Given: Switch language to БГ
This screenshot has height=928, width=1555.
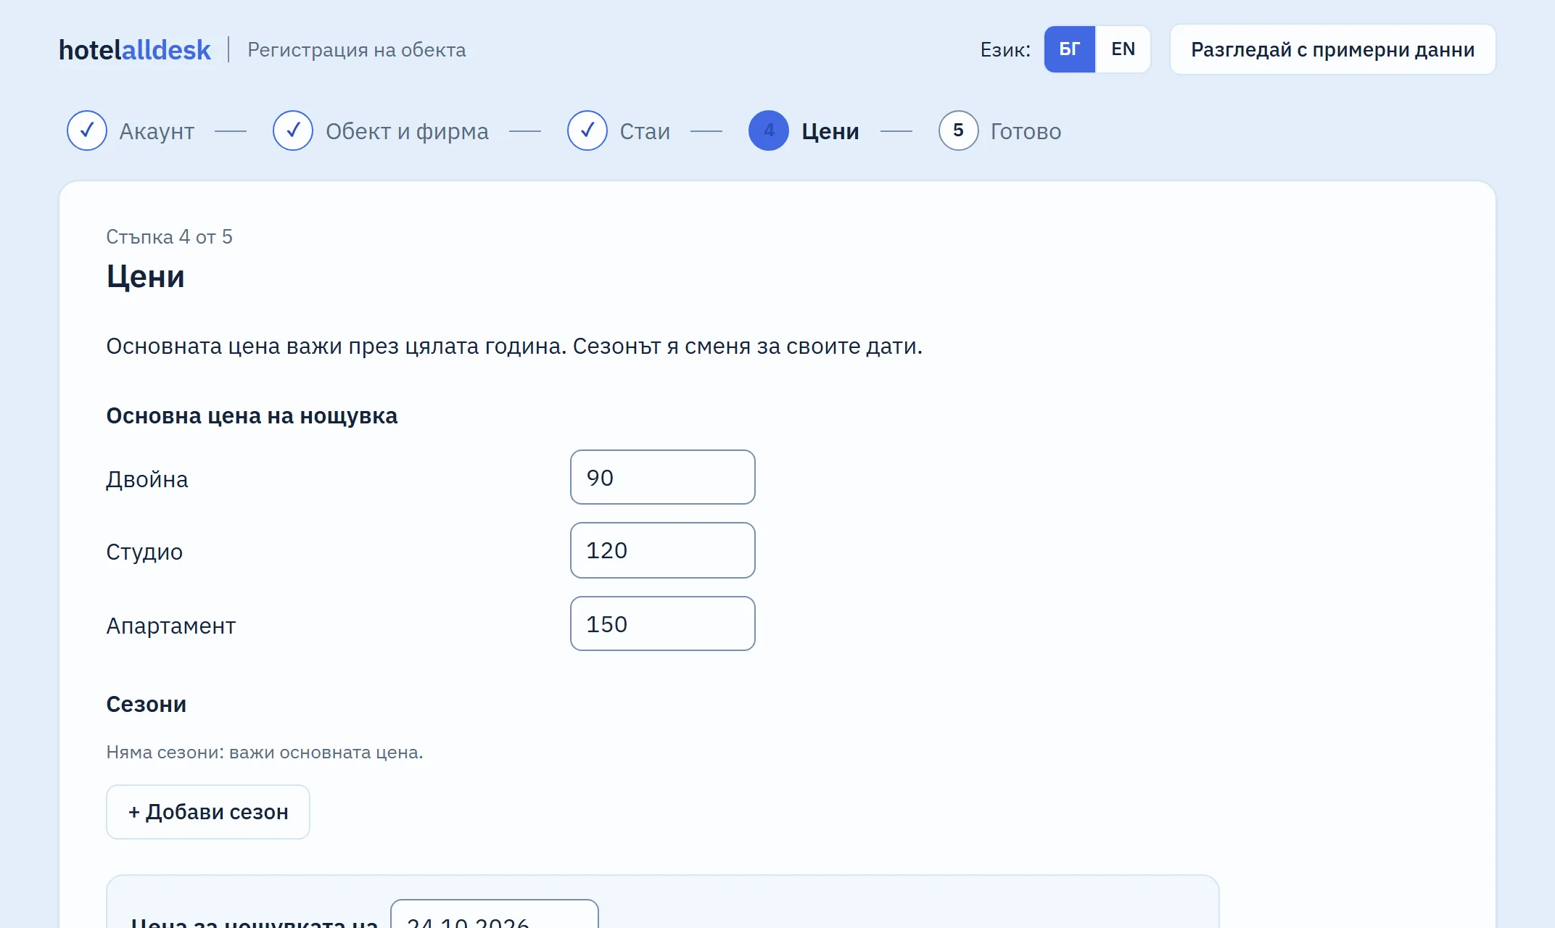Looking at the screenshot, I should click(x=1069, y=49).
